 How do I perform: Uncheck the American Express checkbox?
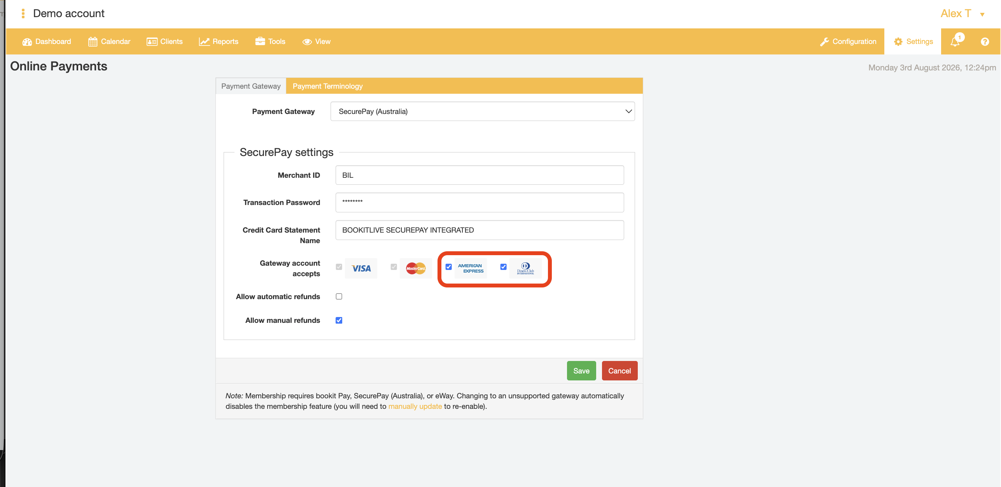point(448,267)
